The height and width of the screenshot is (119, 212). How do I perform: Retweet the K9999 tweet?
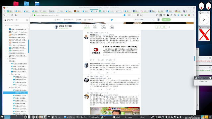[x=99, y=90]
